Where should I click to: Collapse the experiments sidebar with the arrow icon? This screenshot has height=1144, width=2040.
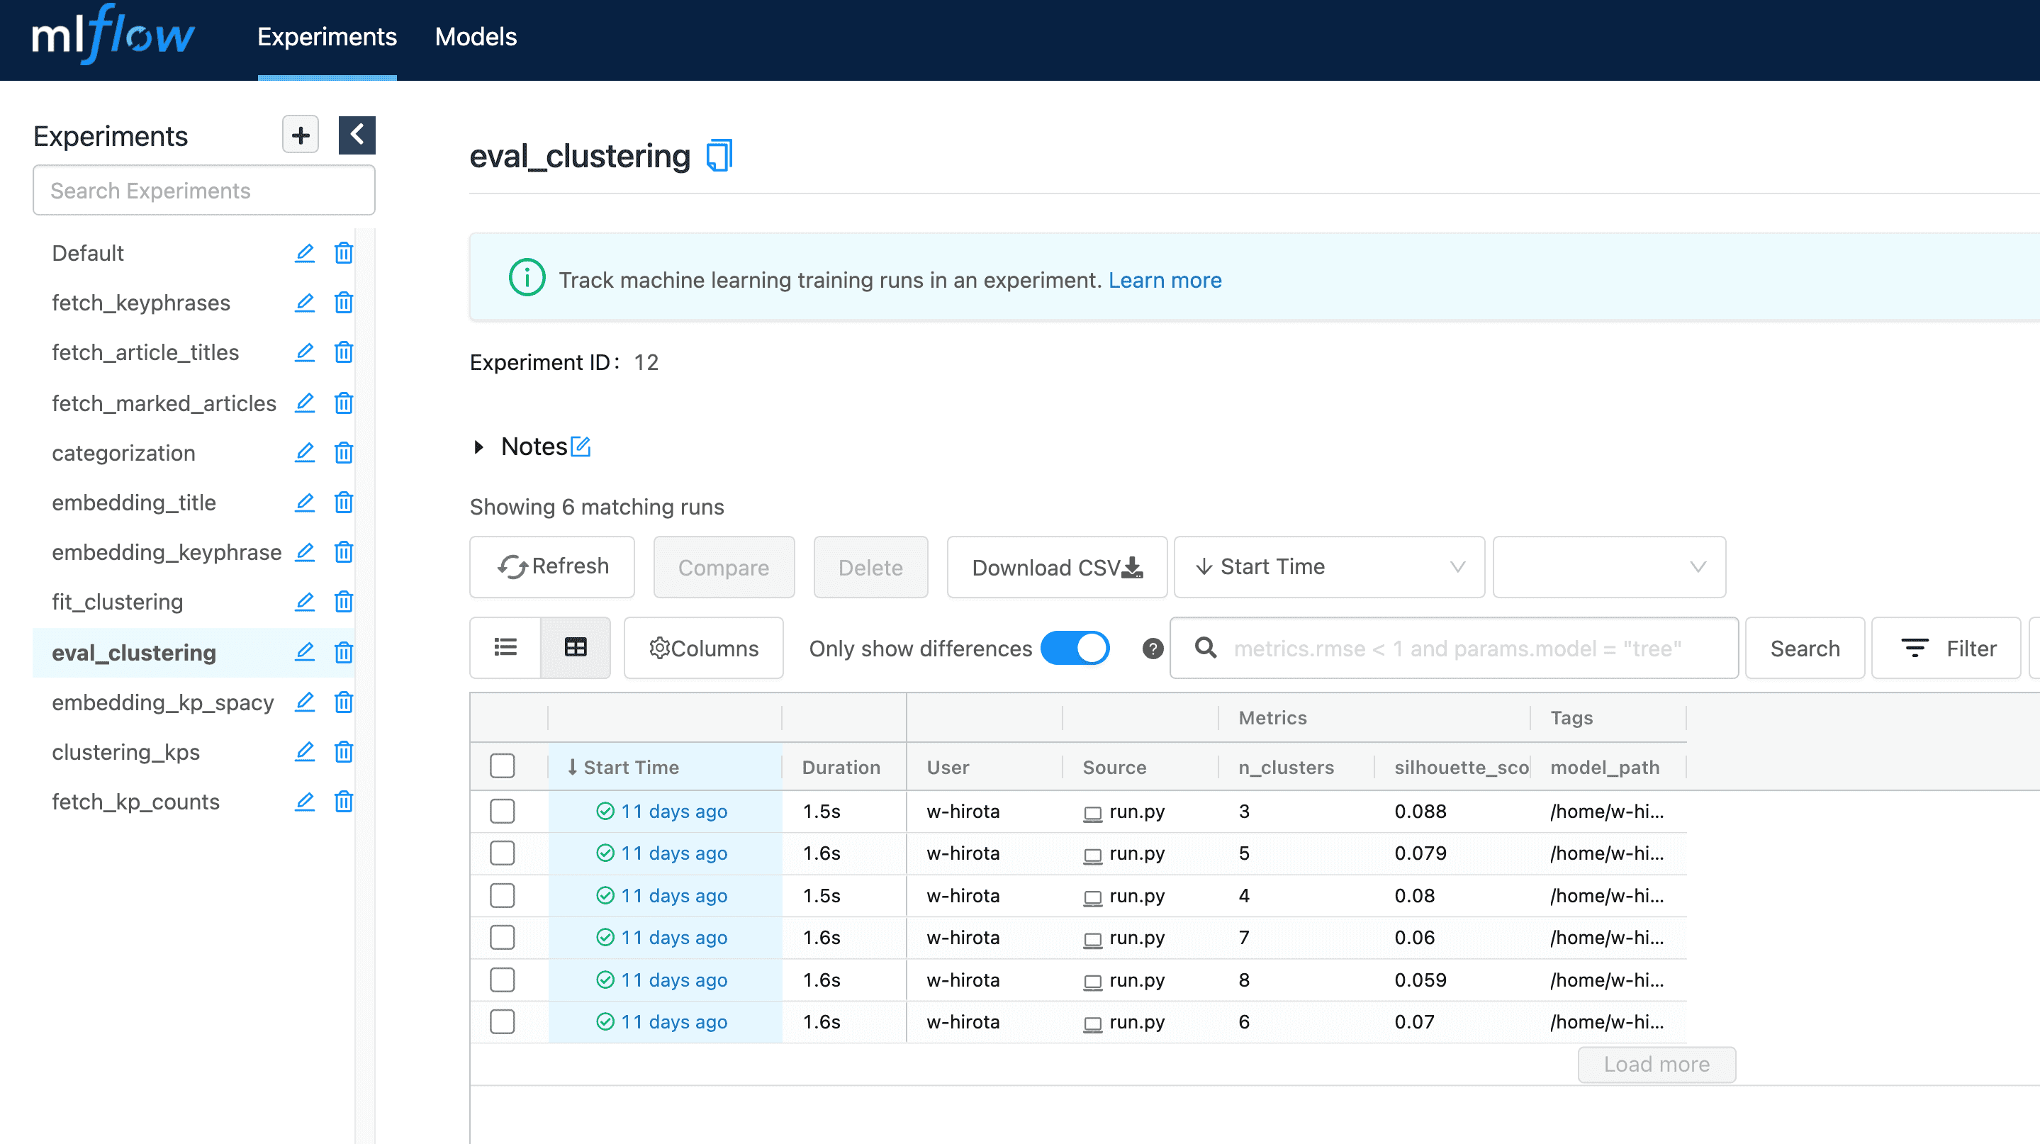357,135
